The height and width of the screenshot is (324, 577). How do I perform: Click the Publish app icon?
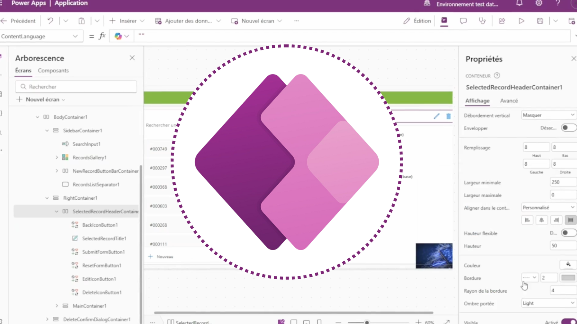coord(573,21)
